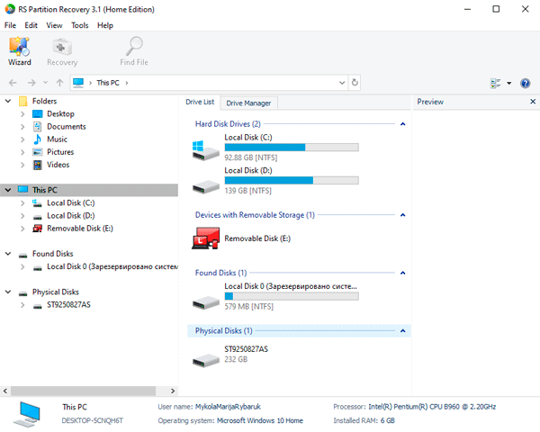Click the Documents icon in tree
This screenshot has width=540, height=432.
pyautogui.click(x=37, y=126)
